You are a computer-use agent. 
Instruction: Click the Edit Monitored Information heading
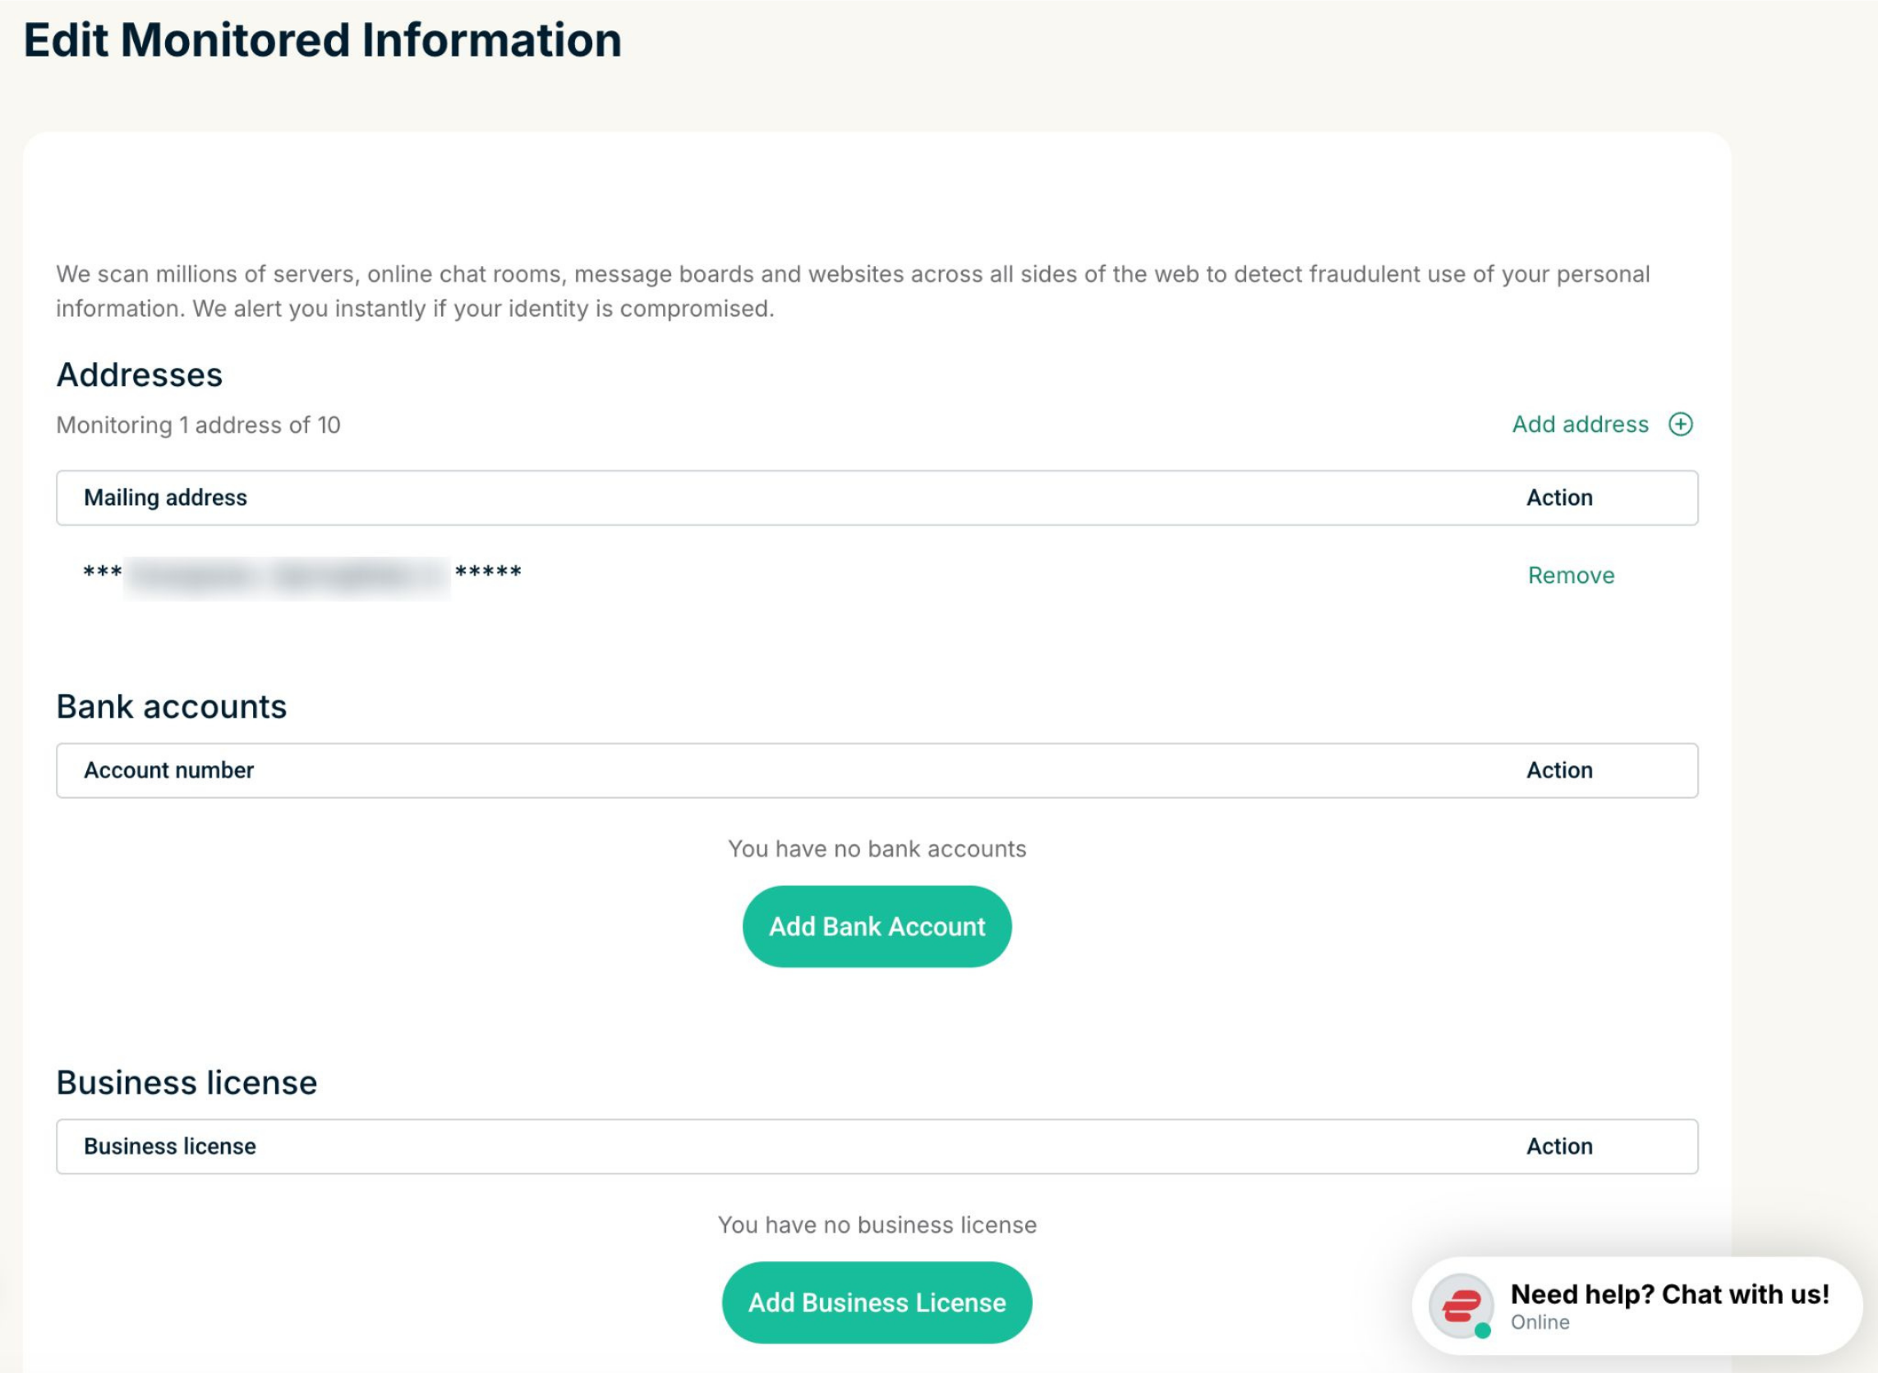pos(323,40)
